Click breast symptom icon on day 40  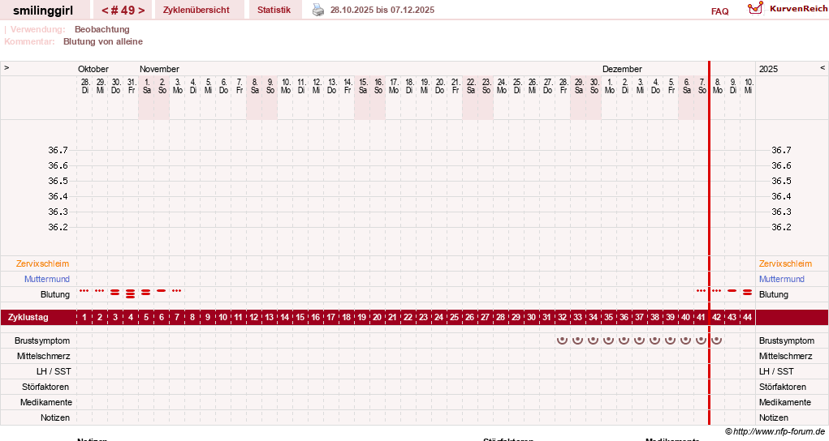(x=686, y=340)
